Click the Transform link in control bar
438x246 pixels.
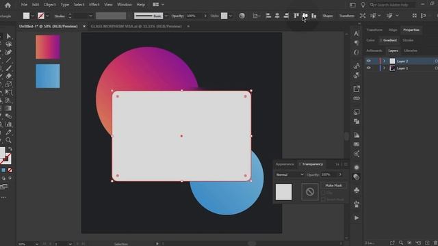346,16
